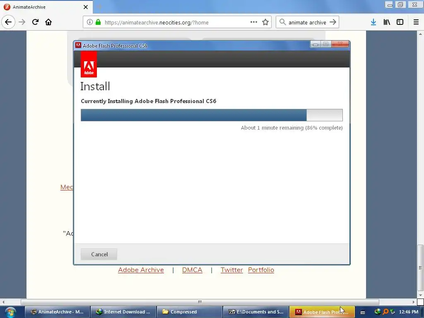The image size is (424, 318).
Task: Open the Twitter link
Action: click(232, 270)
